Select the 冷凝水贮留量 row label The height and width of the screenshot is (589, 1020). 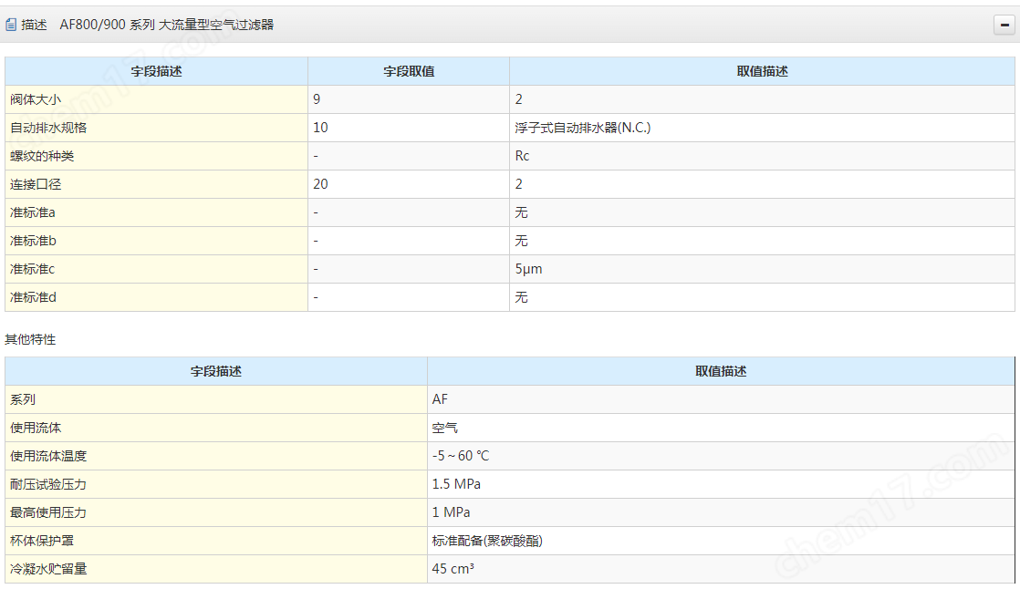coord(48,569)
